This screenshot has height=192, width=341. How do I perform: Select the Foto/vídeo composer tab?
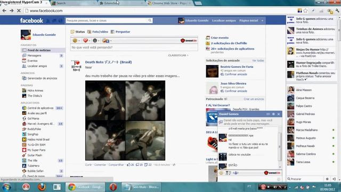98,32
